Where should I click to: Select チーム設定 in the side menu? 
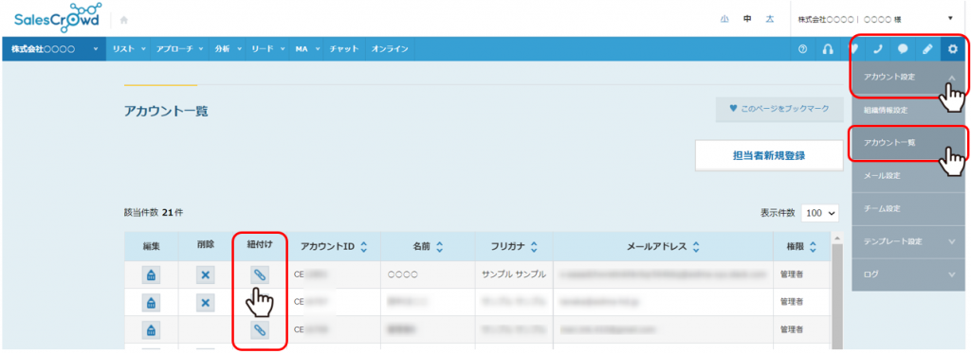click(x=907, y=208)
